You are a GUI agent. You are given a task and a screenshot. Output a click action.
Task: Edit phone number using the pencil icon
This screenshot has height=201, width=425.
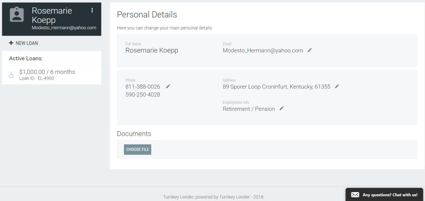(168, 86)
